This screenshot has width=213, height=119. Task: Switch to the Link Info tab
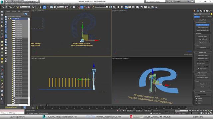209,17
